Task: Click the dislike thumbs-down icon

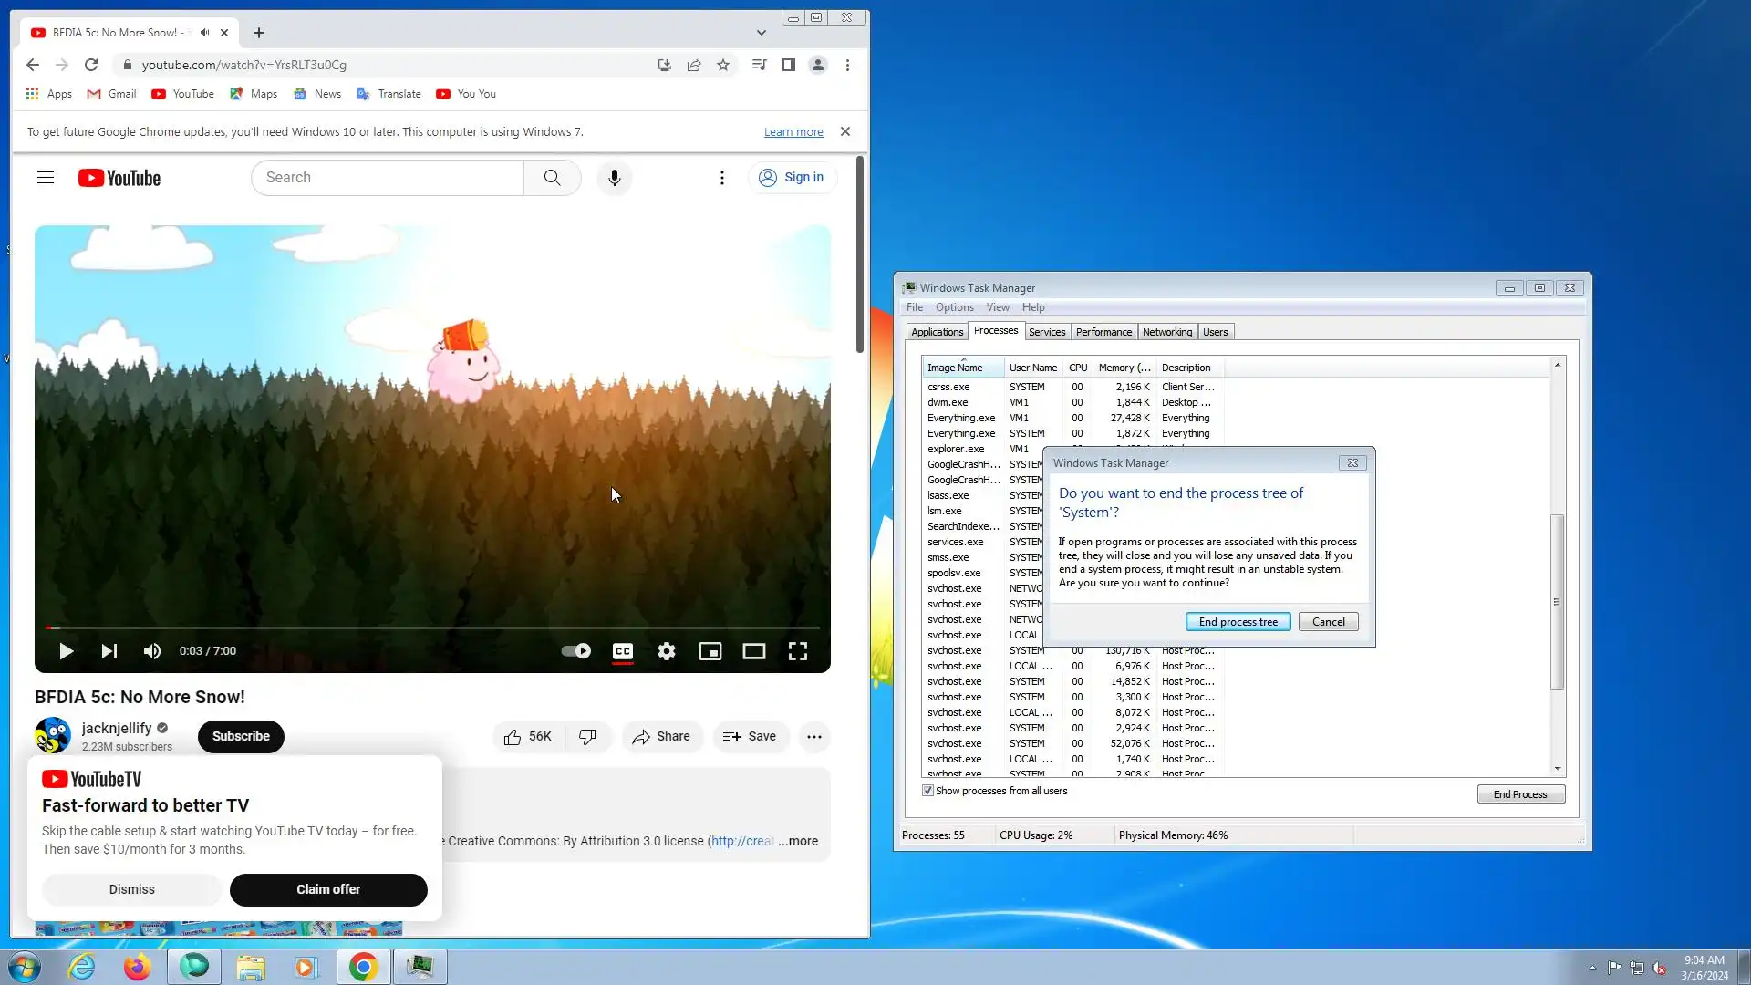Action: coord(587,737)
